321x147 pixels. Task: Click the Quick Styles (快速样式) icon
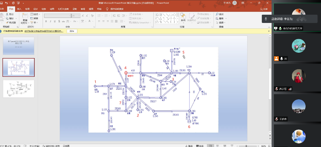192,16
